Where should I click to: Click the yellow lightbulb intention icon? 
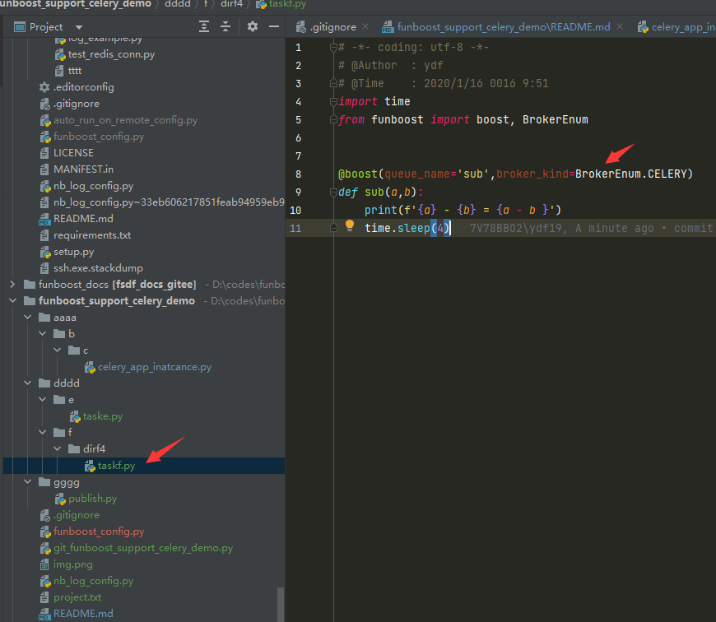tap(350, 225)
